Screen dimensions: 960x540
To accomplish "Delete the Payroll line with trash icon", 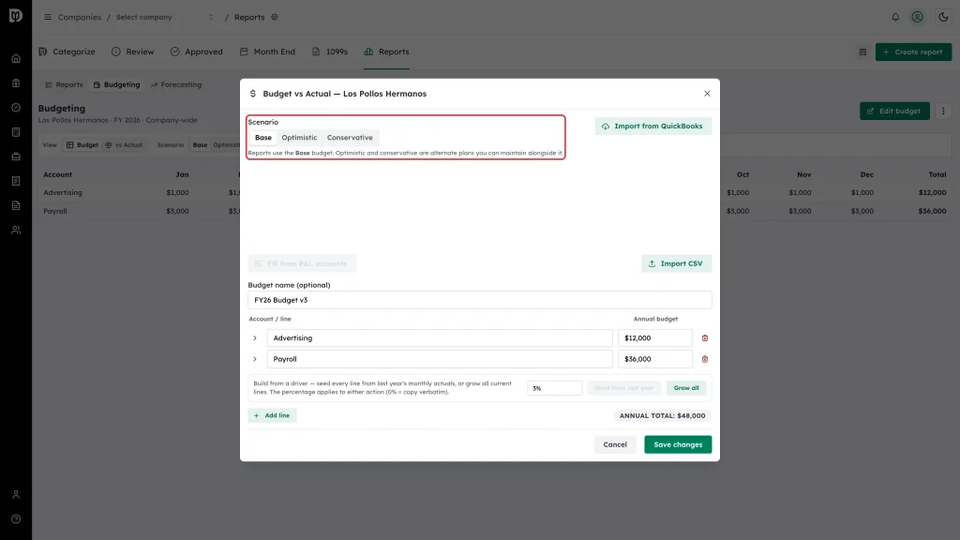I will (x=705, y=359).
